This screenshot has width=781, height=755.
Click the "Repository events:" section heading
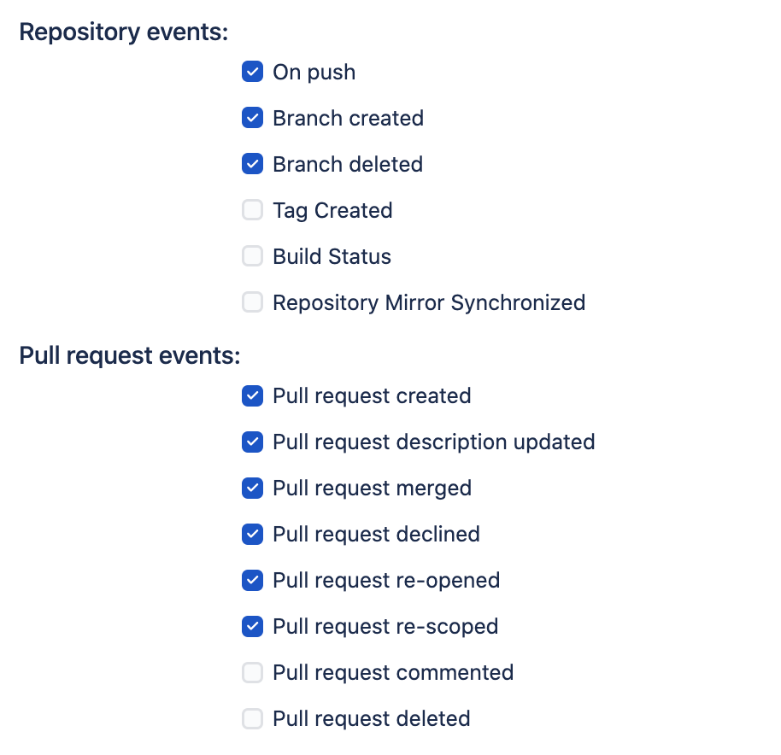click(x=124, y=32)
